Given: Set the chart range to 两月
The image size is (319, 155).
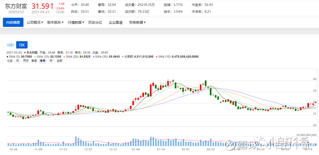Looking at the screenshot, I should [26, 61].
